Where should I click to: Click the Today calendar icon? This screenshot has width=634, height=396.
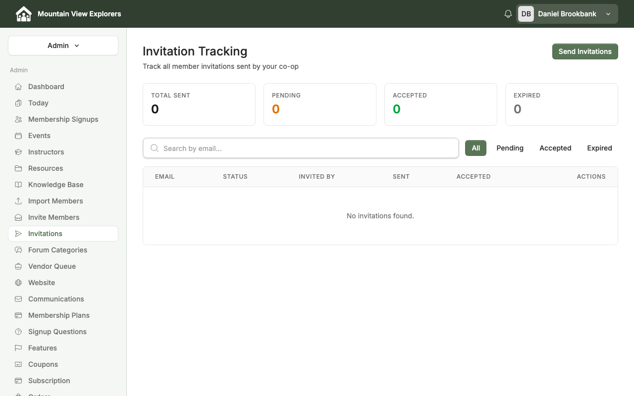18,103
